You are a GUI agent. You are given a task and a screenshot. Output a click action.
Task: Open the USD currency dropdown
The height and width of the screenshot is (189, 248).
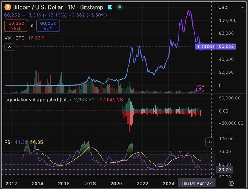(231, 7)
